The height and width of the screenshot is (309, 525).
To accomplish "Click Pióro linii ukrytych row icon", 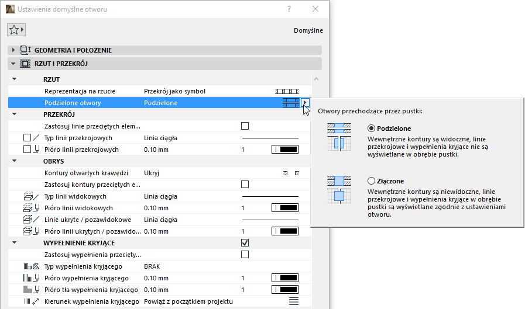I will [x=31, y=231].
